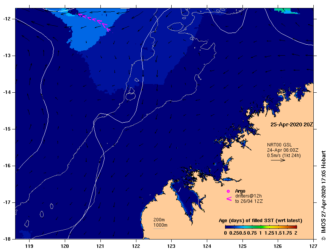330x252 pixels.
Task: Click the latitude axis label -13
Action: coord(7,56)
